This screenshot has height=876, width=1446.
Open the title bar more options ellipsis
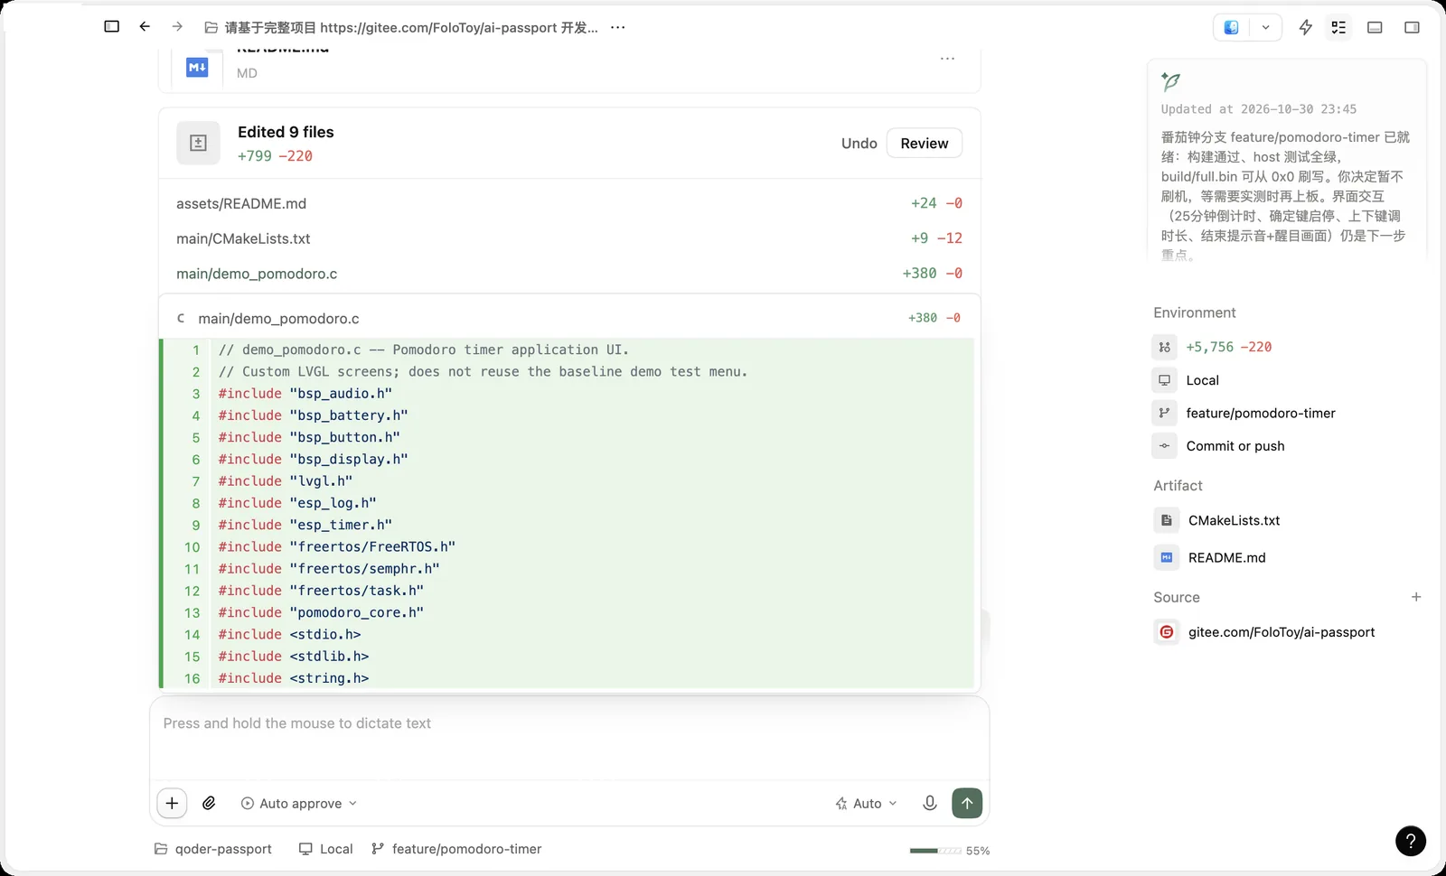(x=618, y=27)
